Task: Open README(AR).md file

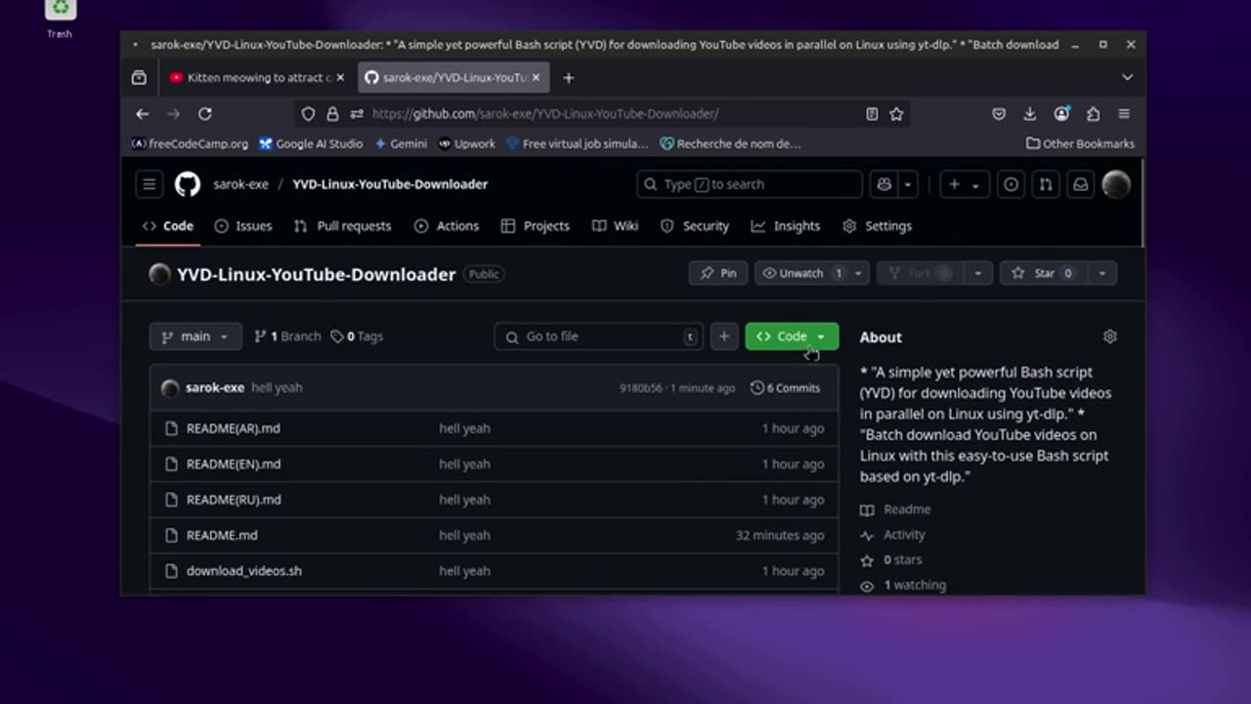Action: point(233,428)
